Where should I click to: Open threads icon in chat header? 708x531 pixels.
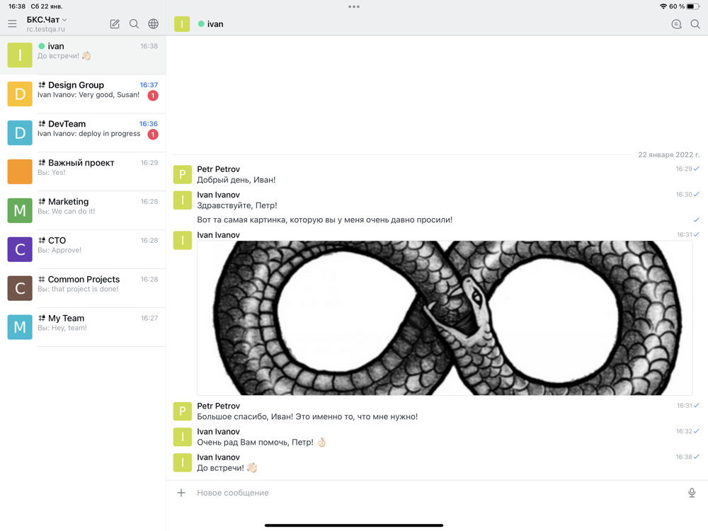676,24
